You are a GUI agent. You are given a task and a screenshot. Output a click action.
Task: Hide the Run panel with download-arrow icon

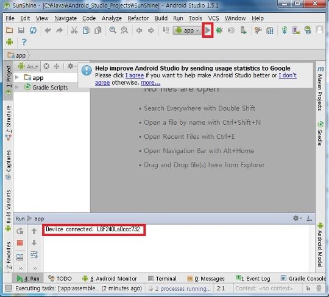point(309,218)
